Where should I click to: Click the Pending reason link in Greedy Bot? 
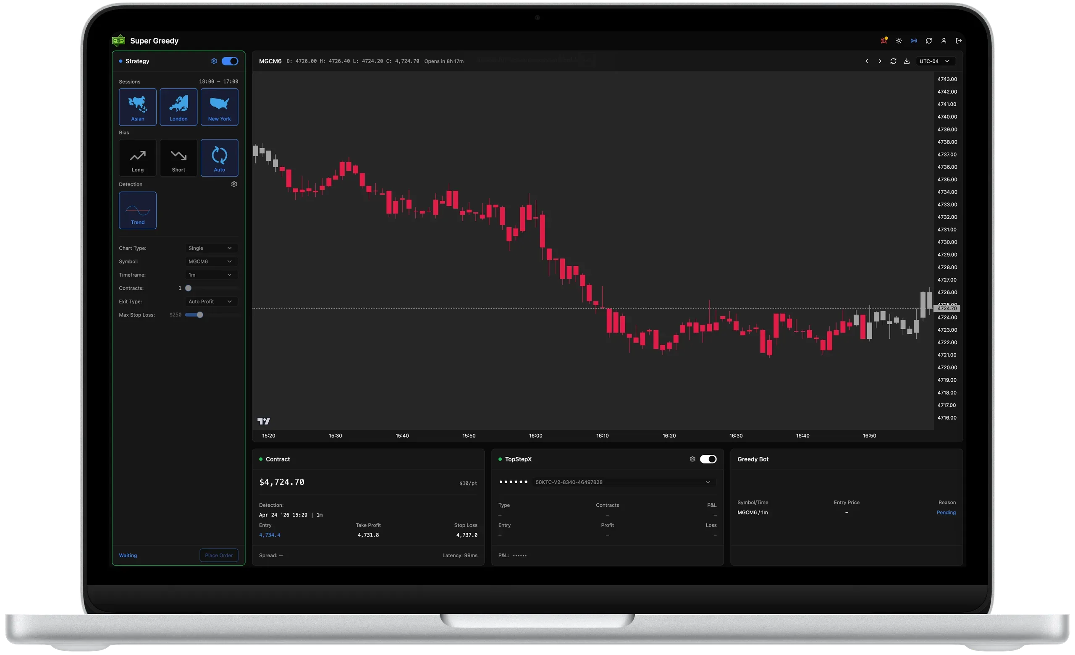coord(946,512)
